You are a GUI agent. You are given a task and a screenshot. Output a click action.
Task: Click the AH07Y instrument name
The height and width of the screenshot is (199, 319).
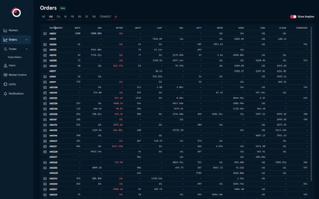click(x=53, y=71)
